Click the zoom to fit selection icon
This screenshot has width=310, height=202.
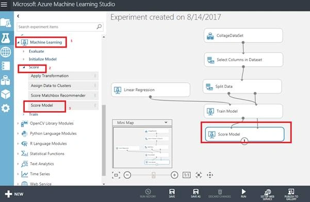pyautogui.click(x=199, y=175)
